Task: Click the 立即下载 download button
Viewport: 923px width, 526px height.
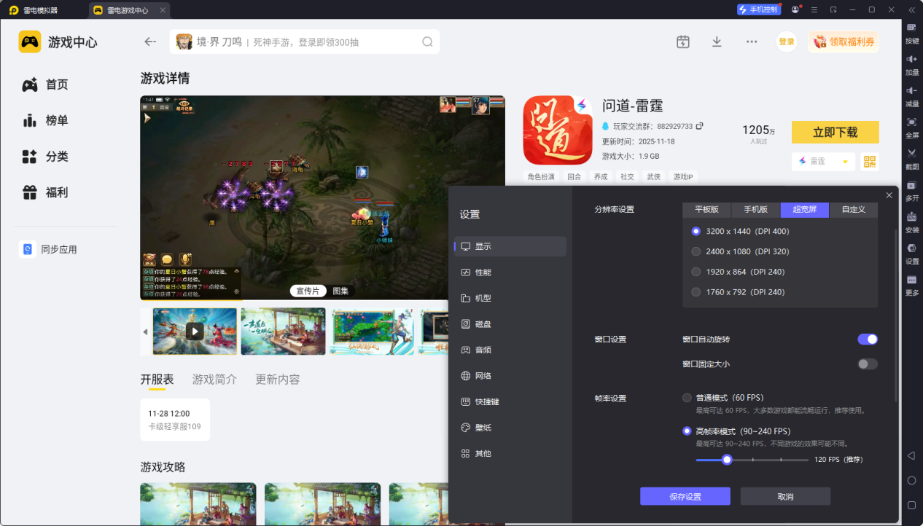Action: click(x=835, y=132)
